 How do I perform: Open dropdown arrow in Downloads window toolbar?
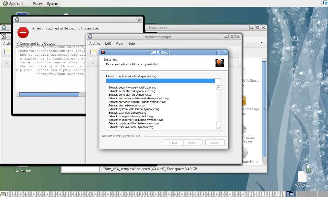pyautogui.click(x=262, y=42)
